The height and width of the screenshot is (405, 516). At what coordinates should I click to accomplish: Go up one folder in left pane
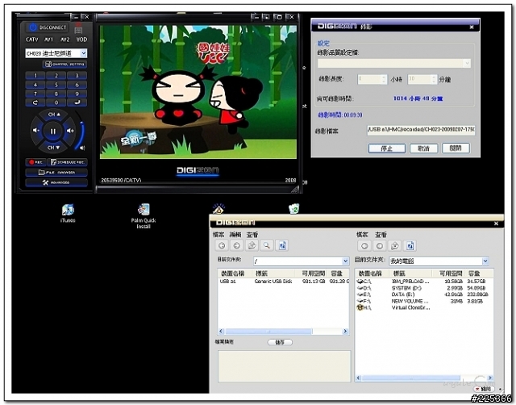252,245
